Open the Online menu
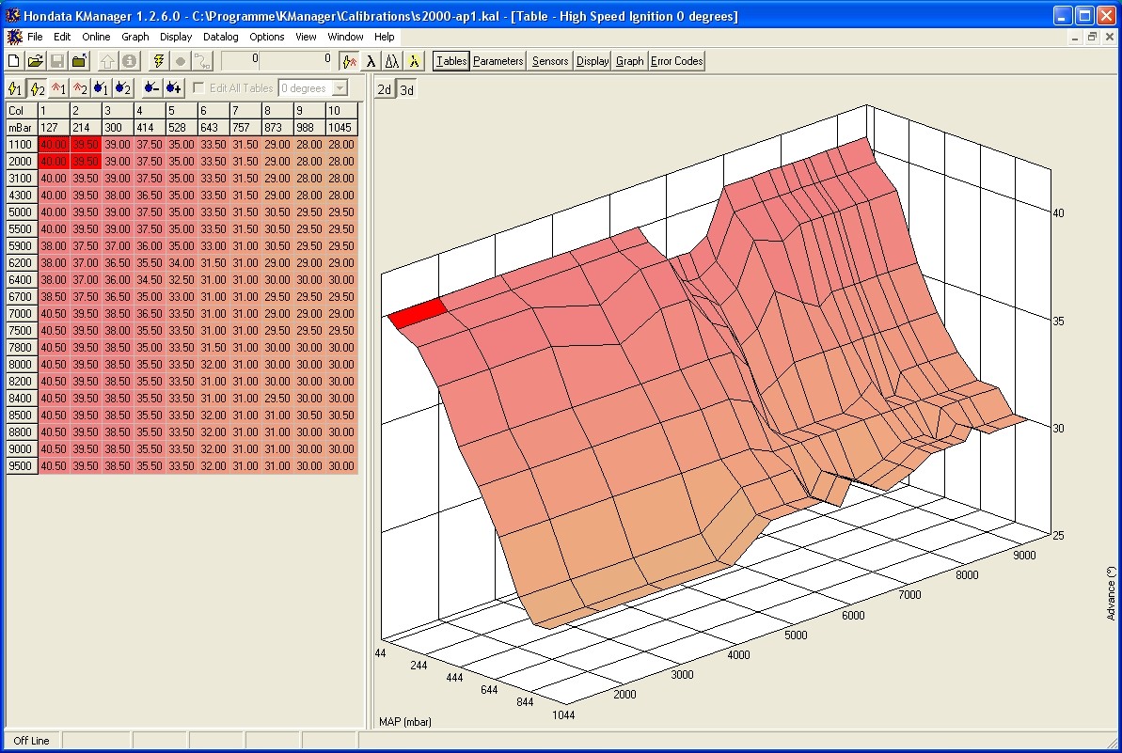 pos(96,37)
